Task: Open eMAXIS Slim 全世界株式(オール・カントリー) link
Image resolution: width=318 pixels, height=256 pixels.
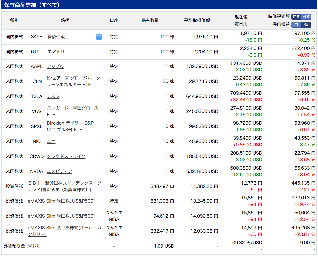Action: coord(65,231)
